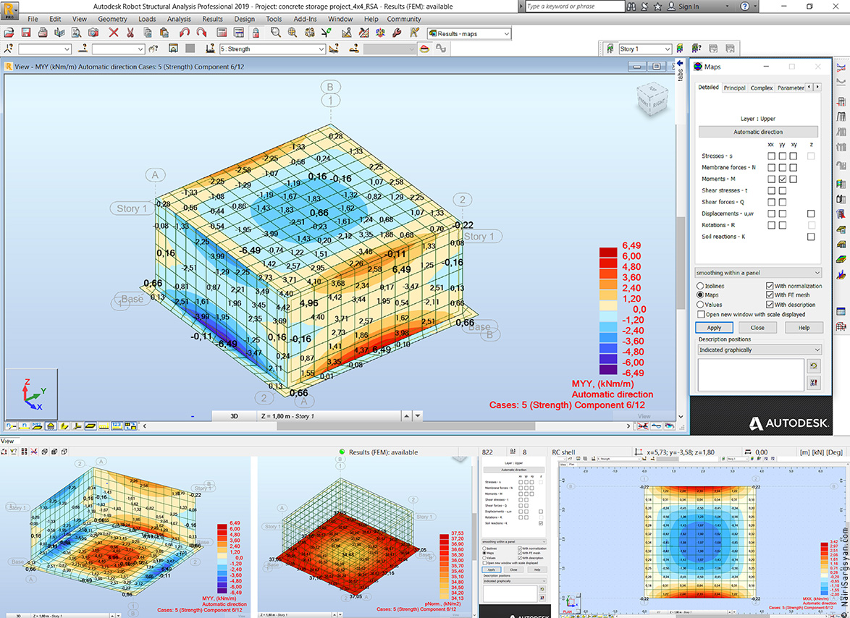Viewport: 850px width, 618px height.
Task: Open the node selection combo box
Action: click(x=44, y=48)
